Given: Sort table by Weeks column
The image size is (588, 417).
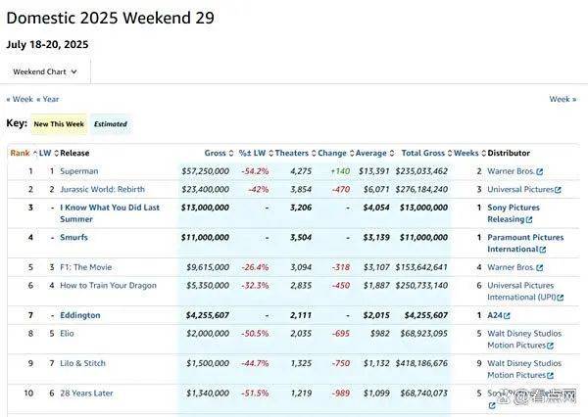Looking at the screenshot, I should [469, 153].
